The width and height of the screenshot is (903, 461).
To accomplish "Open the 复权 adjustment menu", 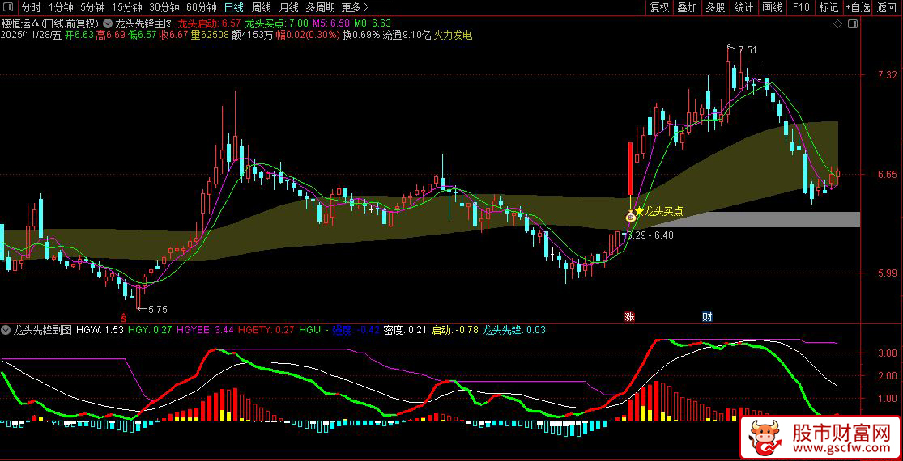I will tap(659, 7).
